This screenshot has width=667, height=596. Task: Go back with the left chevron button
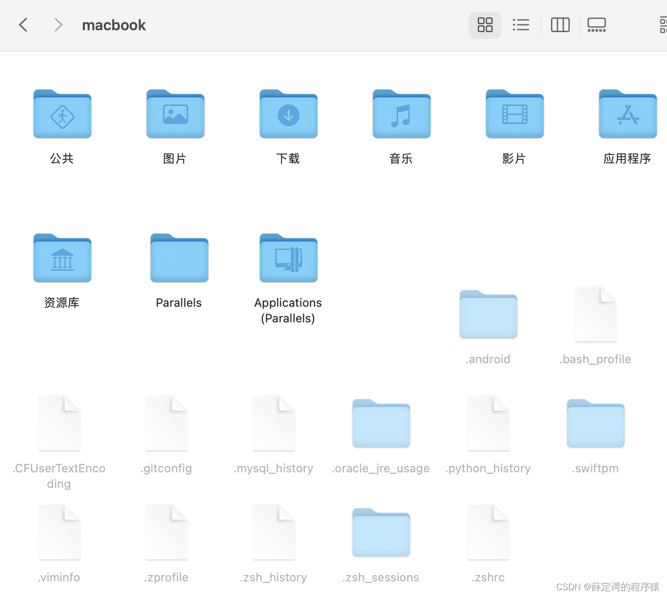[23, 25]
